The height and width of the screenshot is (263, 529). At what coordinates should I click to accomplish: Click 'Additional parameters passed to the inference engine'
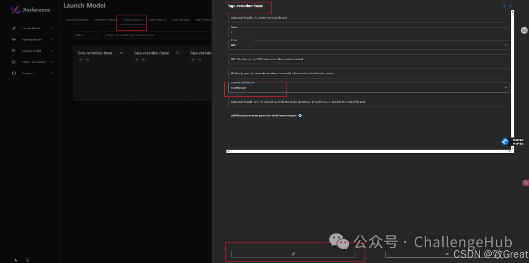point(264,115)
